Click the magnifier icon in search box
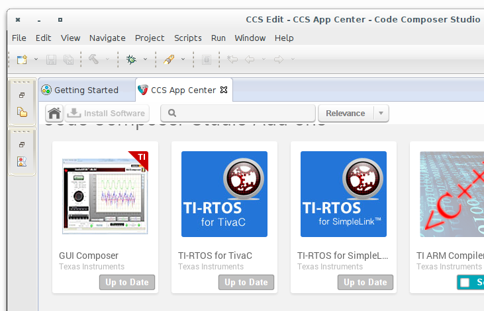The width and height of the screenshot is (484, 311). [172, 113]
